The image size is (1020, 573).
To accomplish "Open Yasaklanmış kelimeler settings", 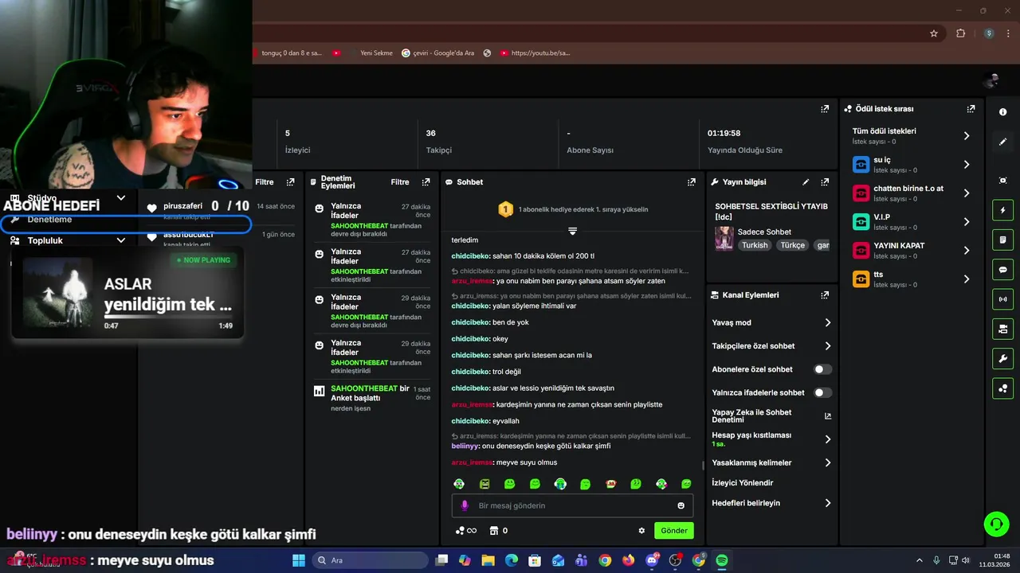I will pos(771,462).
